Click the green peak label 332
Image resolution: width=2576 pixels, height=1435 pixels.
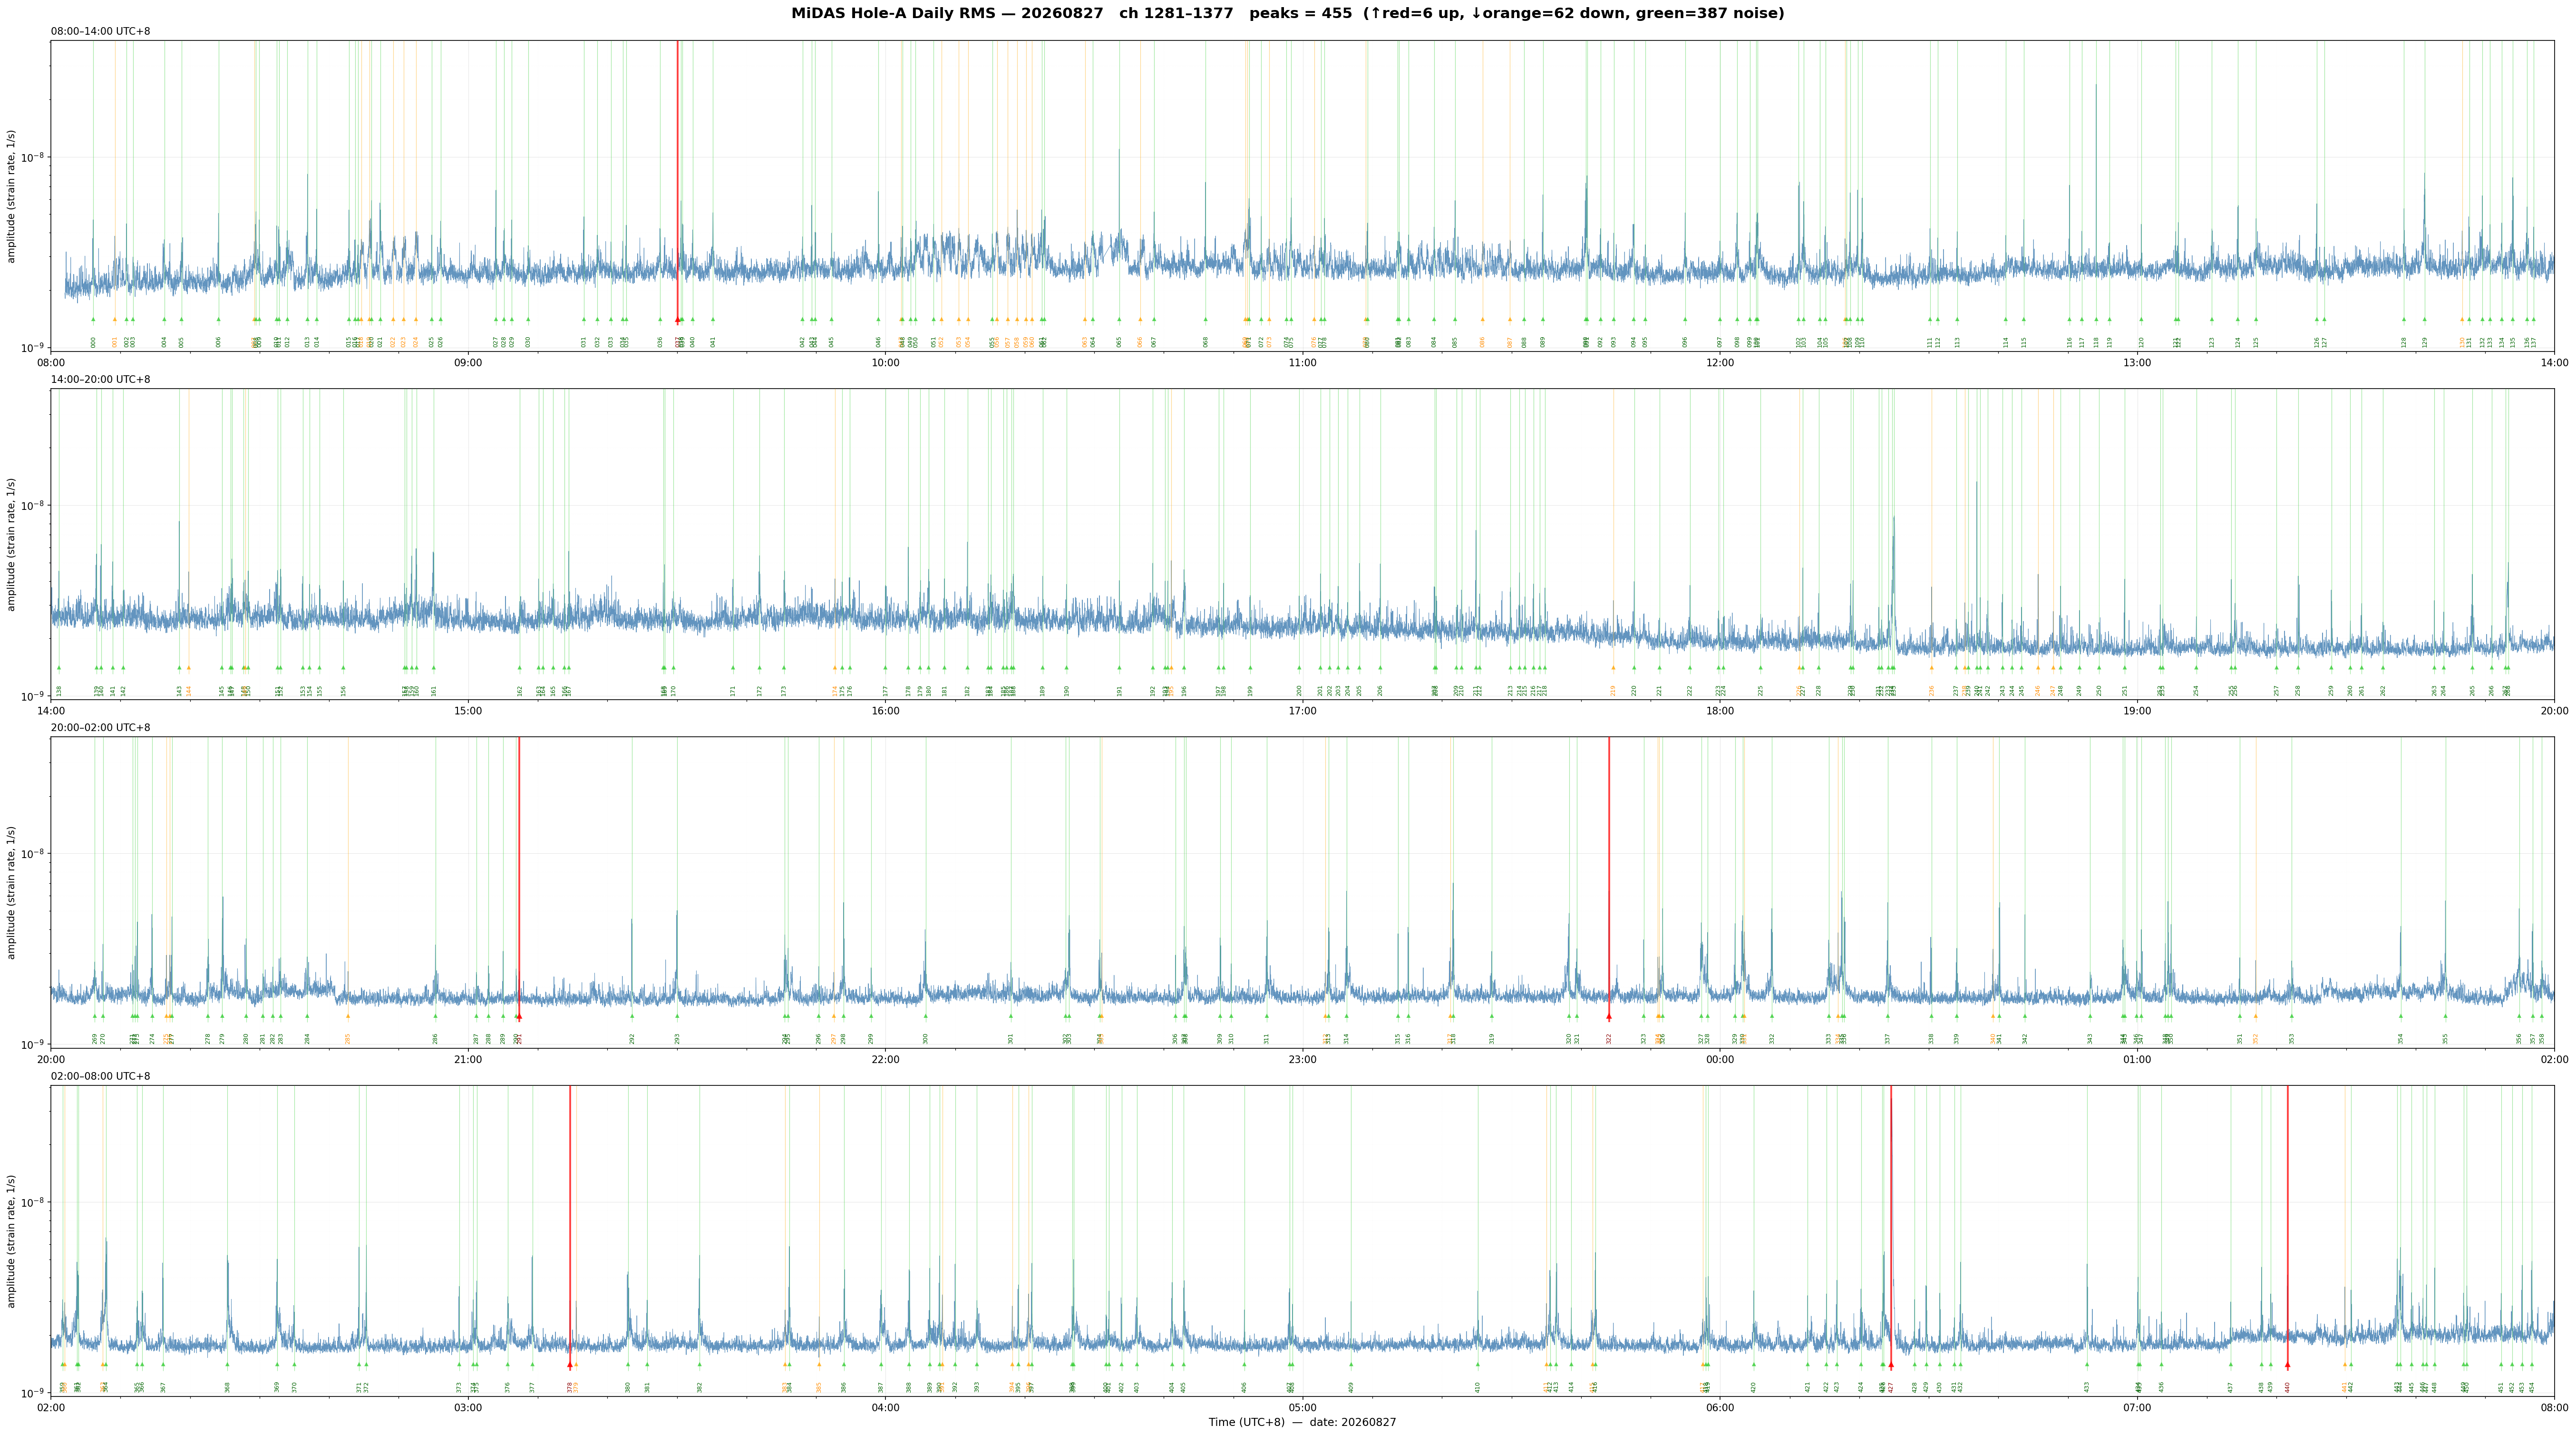(1772, 1039)
